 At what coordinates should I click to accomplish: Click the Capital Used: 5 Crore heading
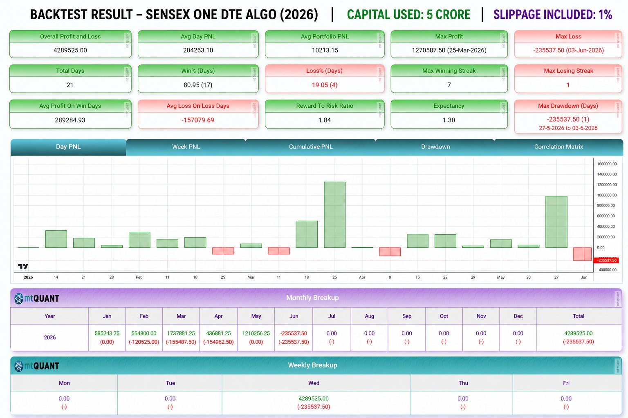click(x=408, y=15)
